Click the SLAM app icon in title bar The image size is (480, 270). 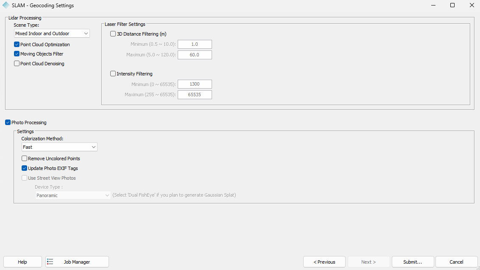tap(6, 5)
